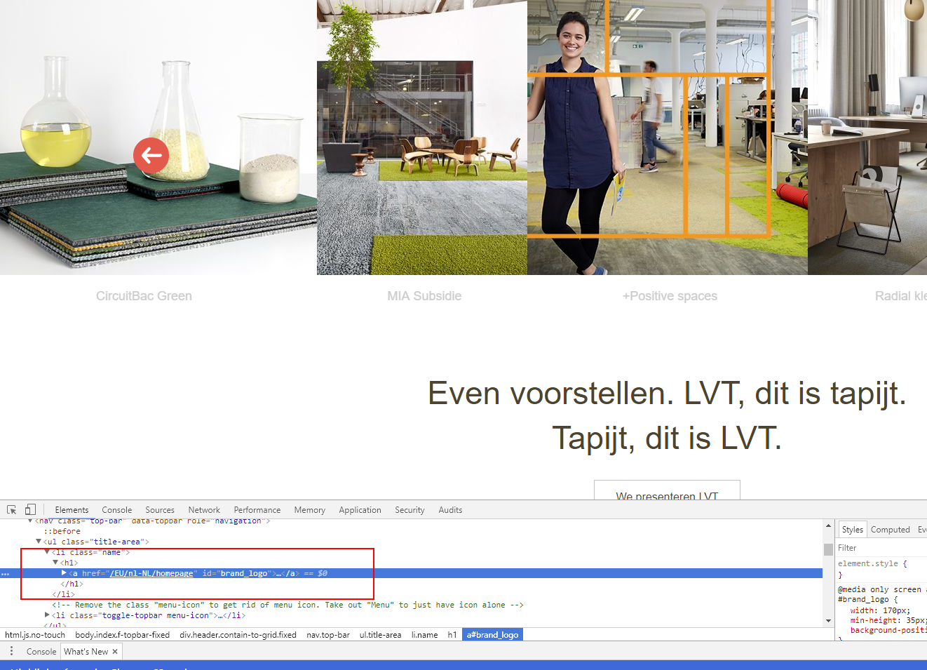The image size is (927, 670).
Task: Click the Elements panel scroll-down arrow
Action: 828,621
